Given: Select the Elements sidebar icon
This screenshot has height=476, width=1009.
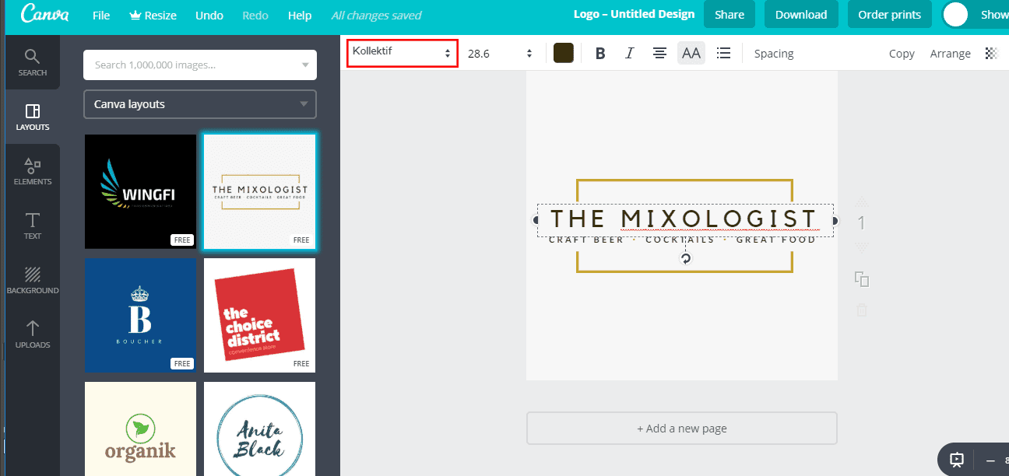Looking at the screenshot, I should [32, 170].
